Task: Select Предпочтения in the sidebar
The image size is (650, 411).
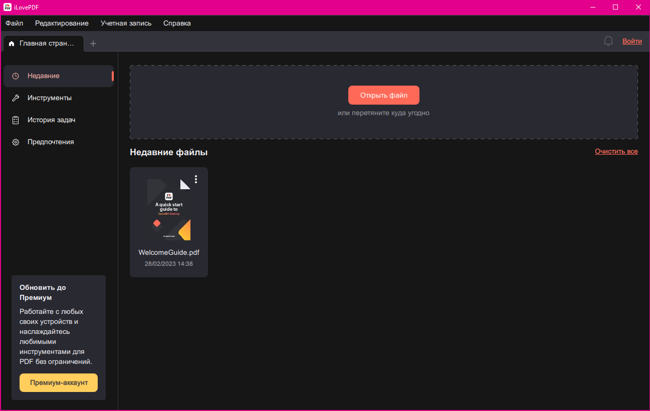Action: pyautogui.click(x=59, y=142)
